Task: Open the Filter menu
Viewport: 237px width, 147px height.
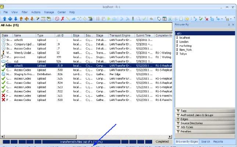Action: pyautogui.click(x=25, y=12)
